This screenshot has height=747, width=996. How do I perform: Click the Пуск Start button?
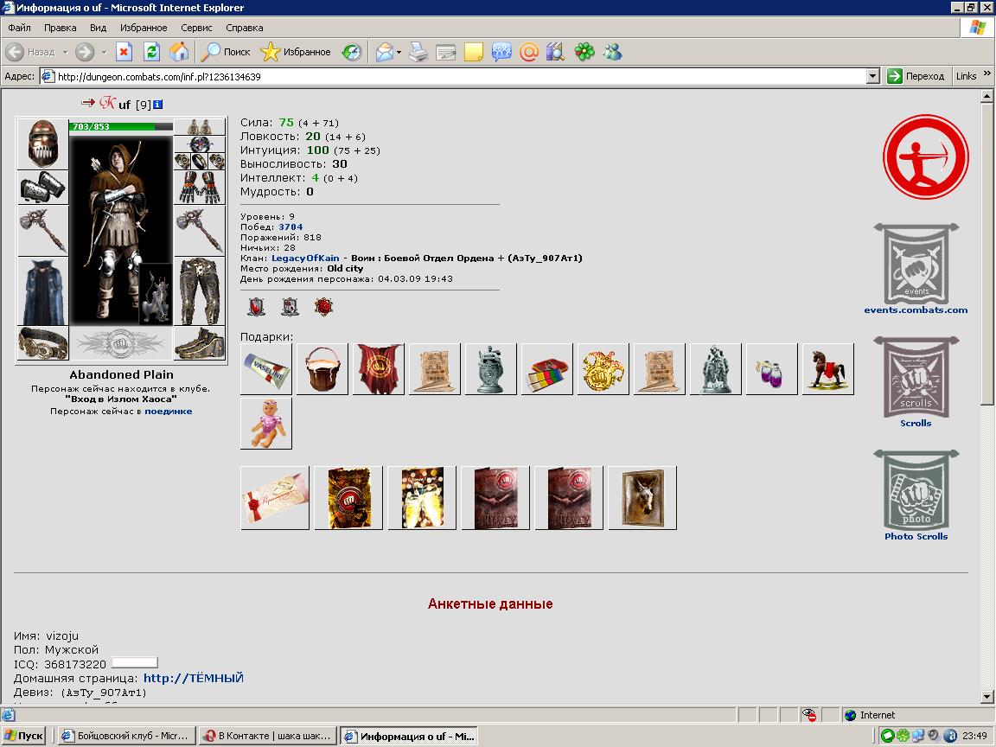tap(23, 737)
